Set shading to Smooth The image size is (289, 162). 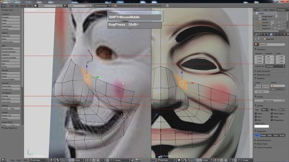click(6, 109)
